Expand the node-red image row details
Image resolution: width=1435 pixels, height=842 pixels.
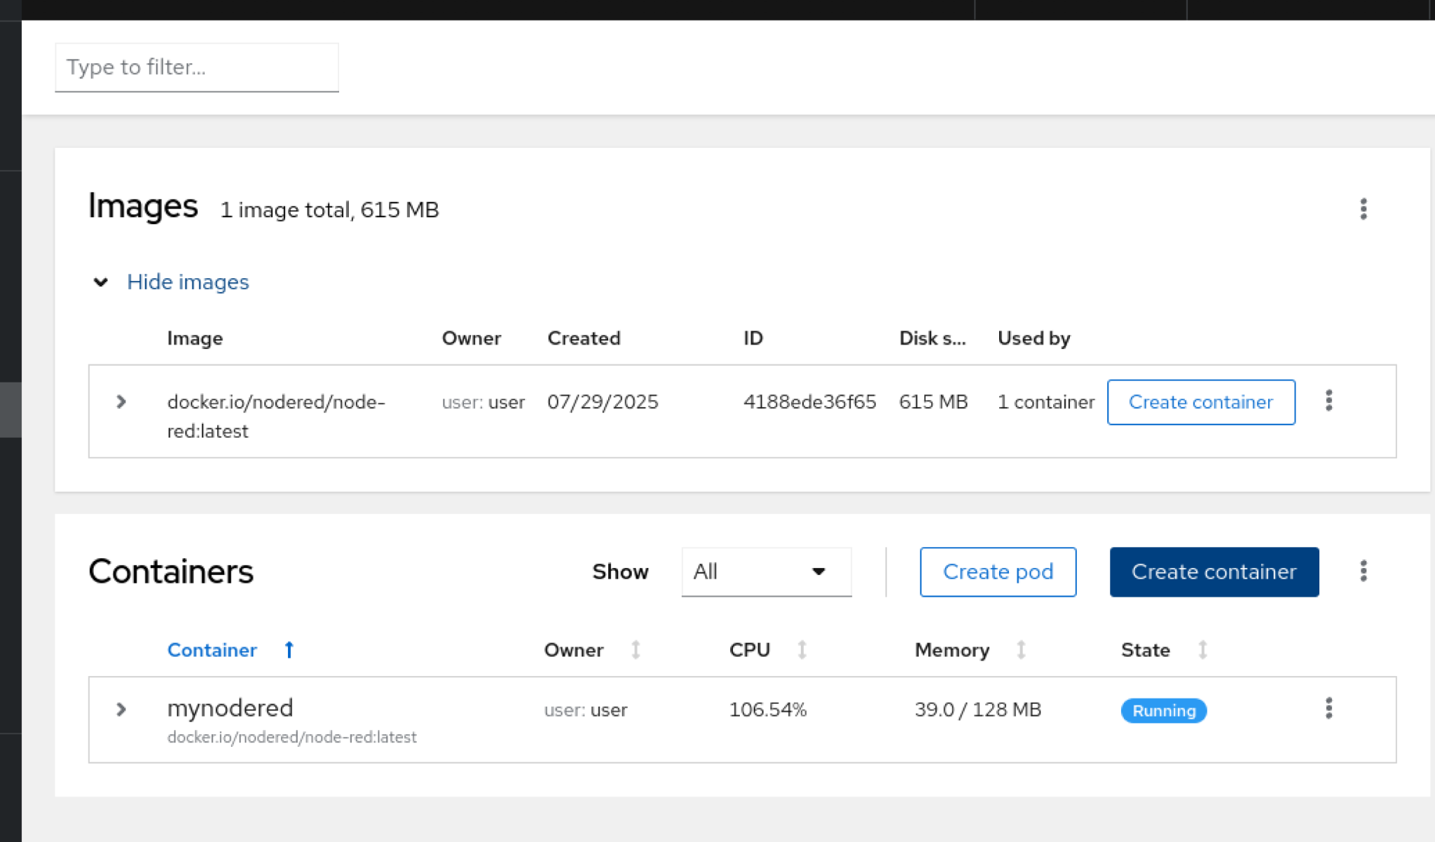coord(121,401)
